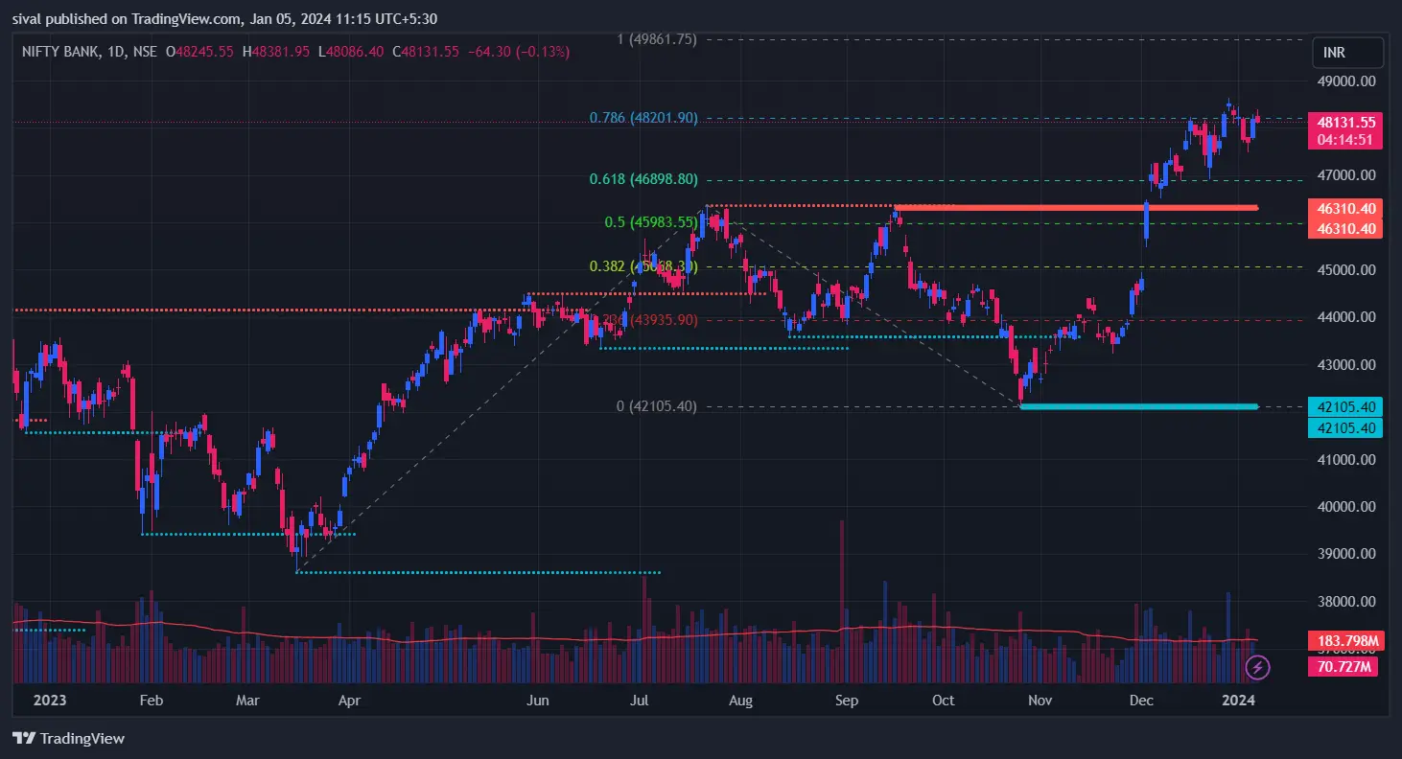The width and height of the screenshot is (1402, 759).
Task: Click the Nov label on time axis
Action: tap(1040, 701)
